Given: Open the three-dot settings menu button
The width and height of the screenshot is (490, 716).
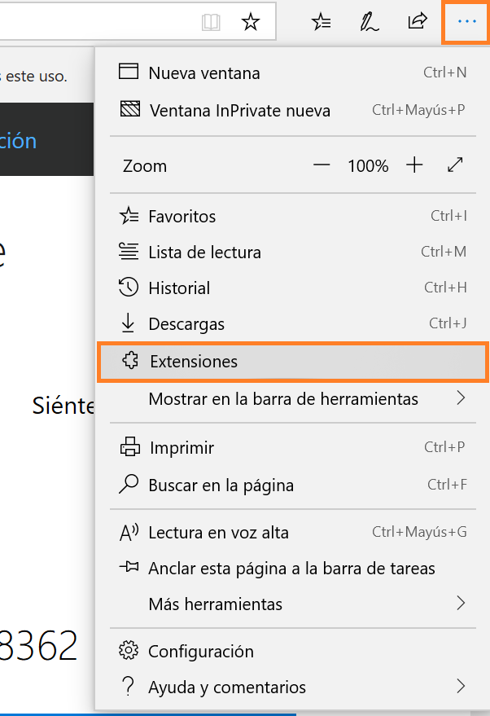Looking at the screenshot, I should tap(466, 22).
